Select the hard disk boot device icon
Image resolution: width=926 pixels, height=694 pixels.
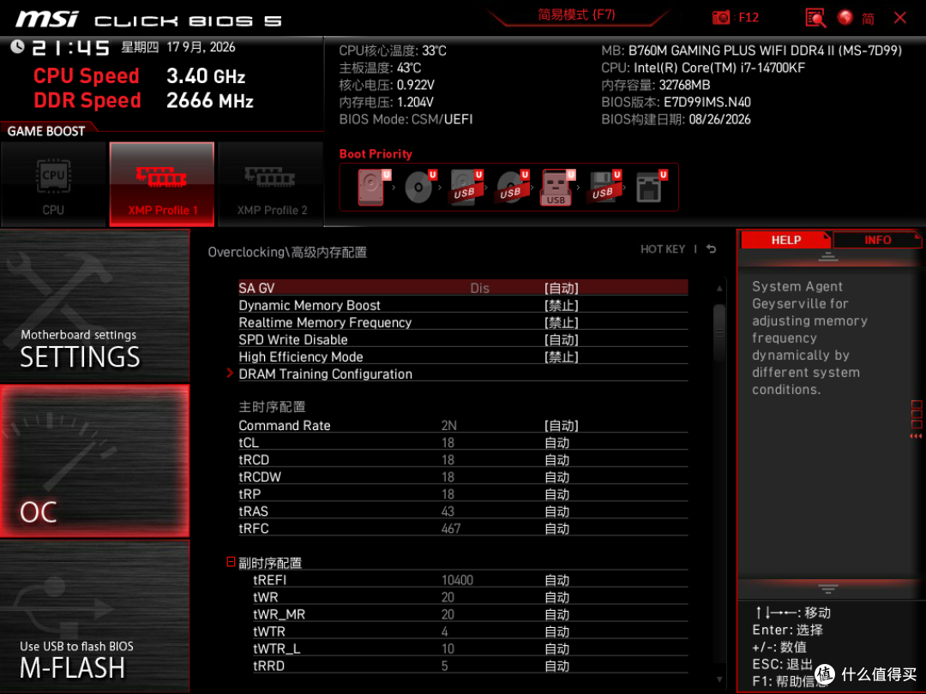(x=373, y=188)
